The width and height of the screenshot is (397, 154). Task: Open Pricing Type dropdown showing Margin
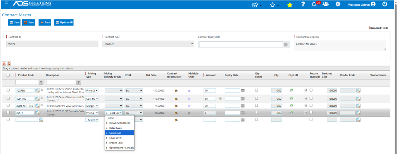(92, 106)
